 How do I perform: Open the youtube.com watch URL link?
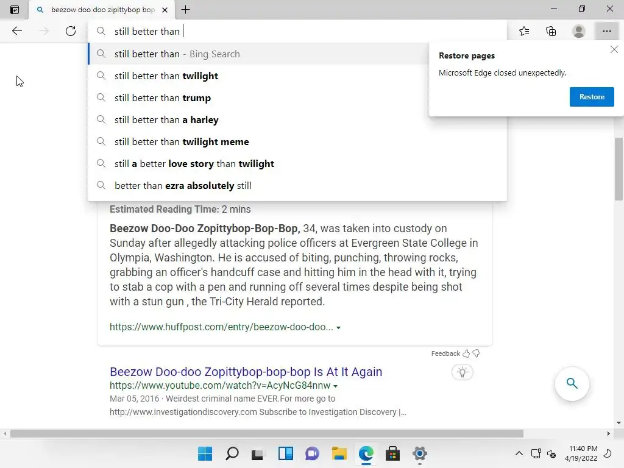pos(220,385)
